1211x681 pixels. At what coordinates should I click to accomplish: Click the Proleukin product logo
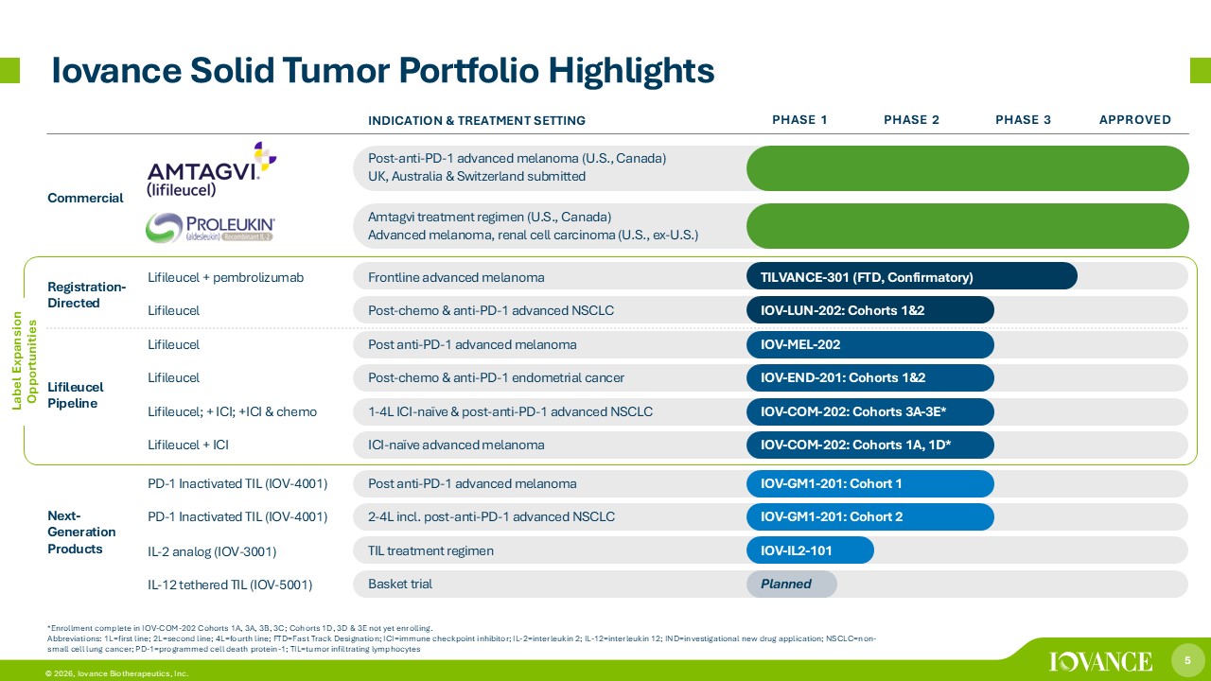pos(210,227)
